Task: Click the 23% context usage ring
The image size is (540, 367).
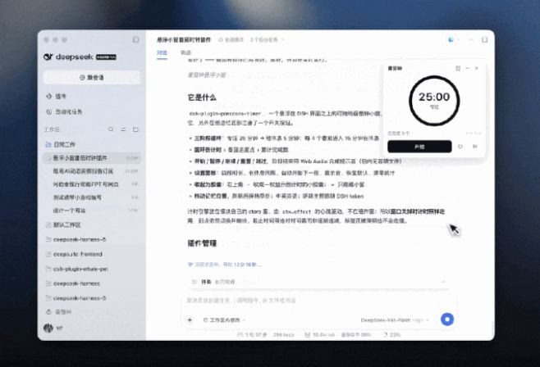Action: pyautogui.click(x=391, y=334)
